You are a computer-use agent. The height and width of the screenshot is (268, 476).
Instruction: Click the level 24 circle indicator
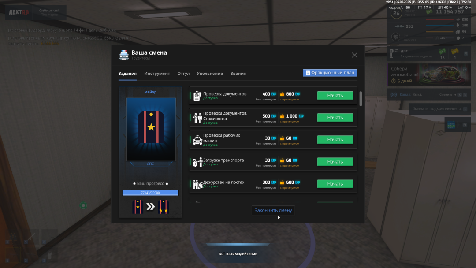click(x=396, y=13)
